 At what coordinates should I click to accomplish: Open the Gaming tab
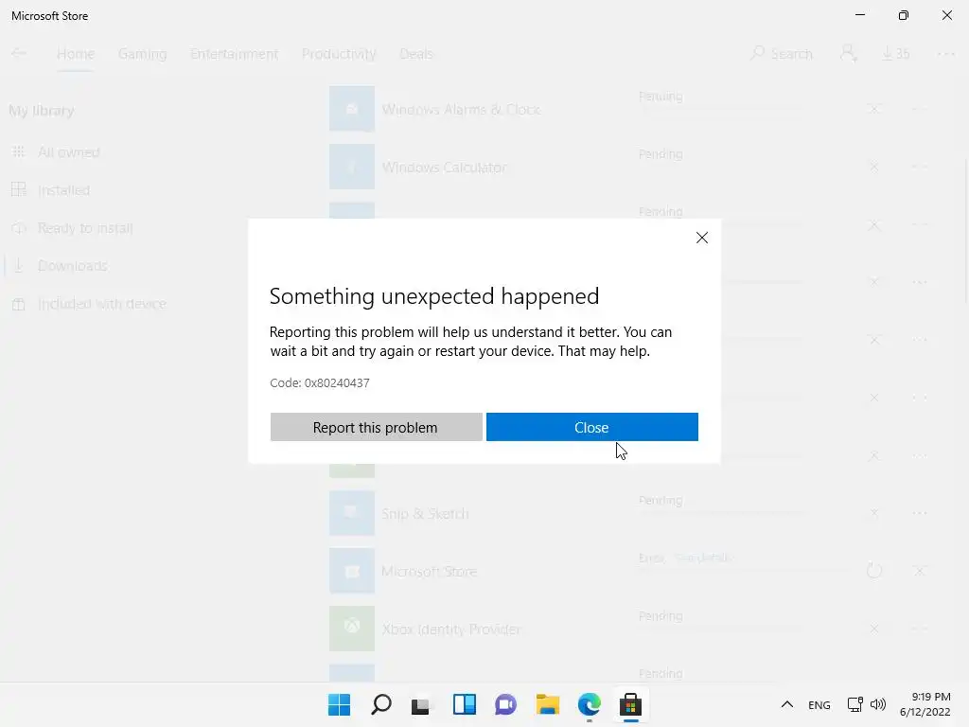[x=142, y=54]
